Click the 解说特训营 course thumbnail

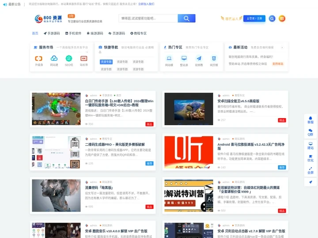click(189, 196)
